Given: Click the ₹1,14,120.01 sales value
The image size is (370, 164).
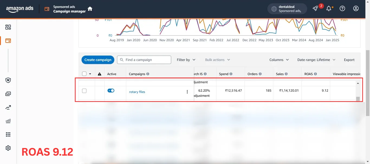Looking at the screenshot, I should pos(289,91).
